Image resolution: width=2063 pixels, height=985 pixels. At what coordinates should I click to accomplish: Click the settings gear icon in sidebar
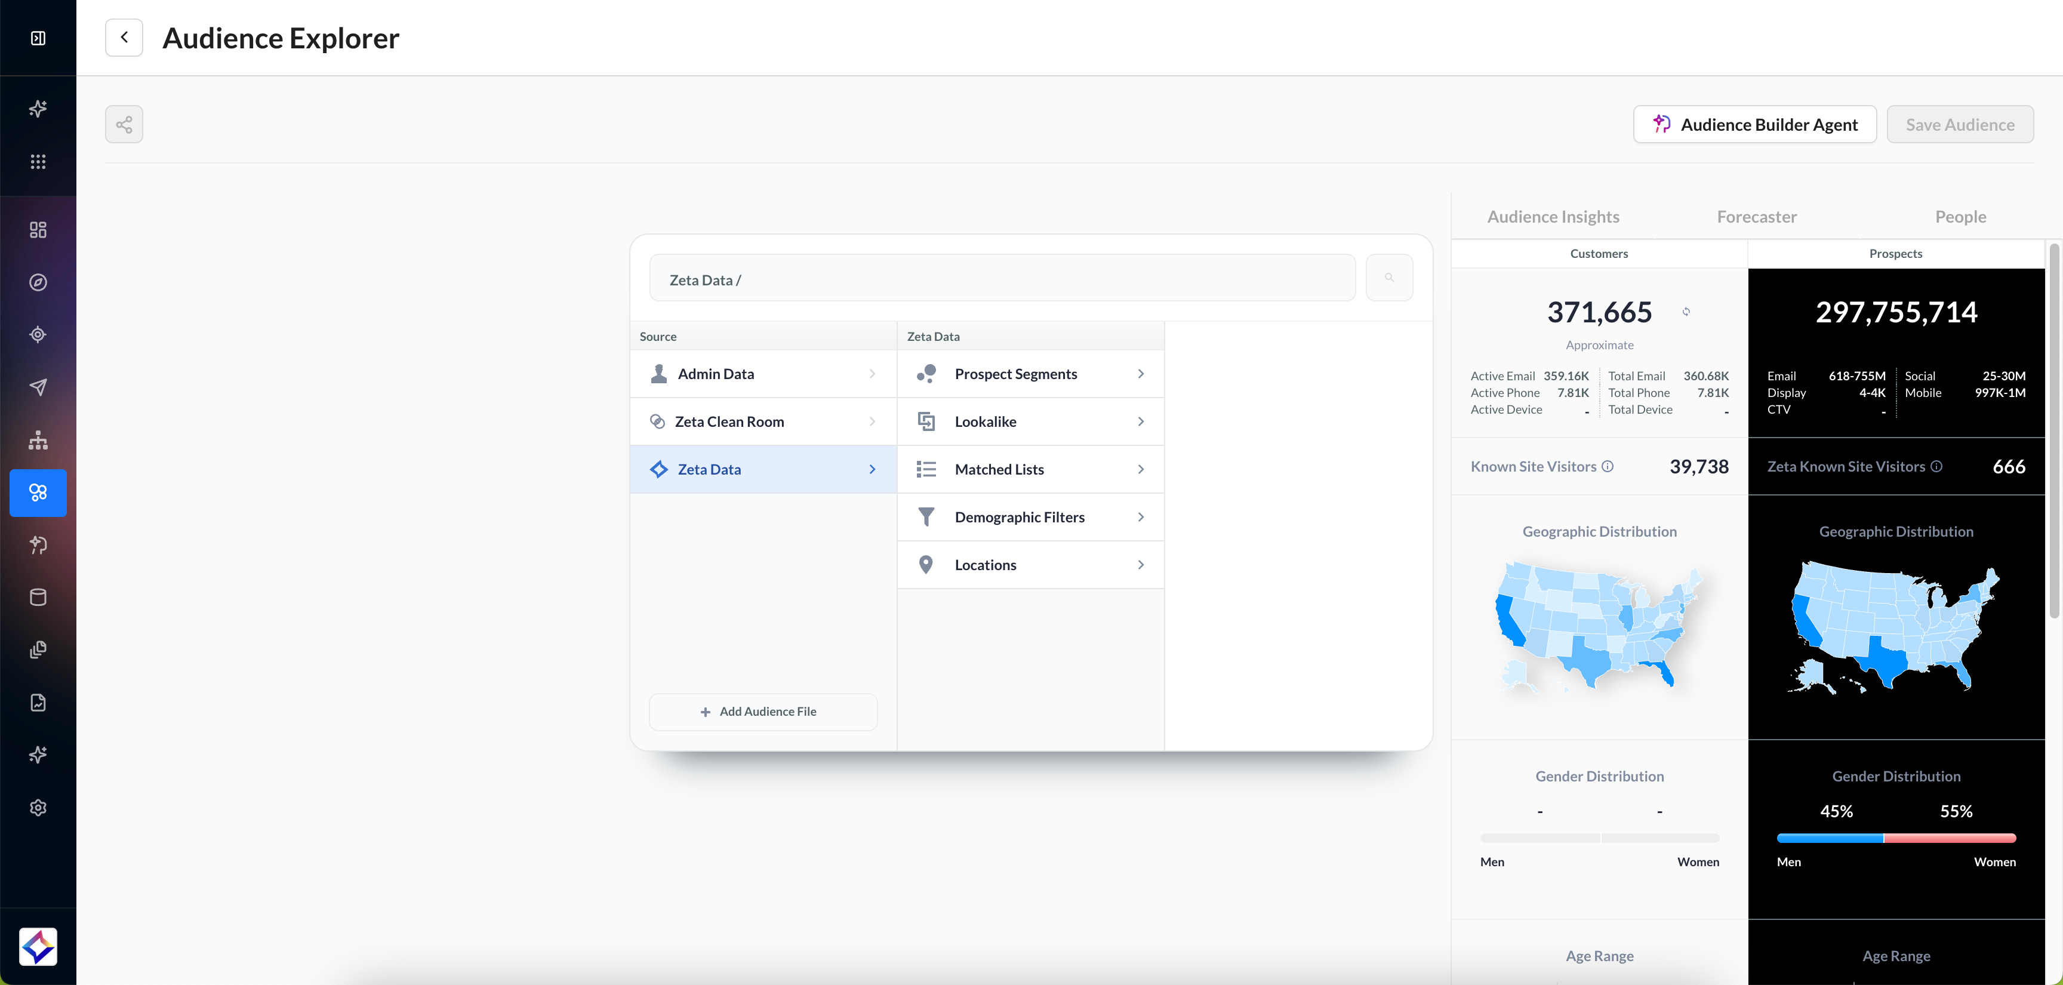(x=38, y=807)
